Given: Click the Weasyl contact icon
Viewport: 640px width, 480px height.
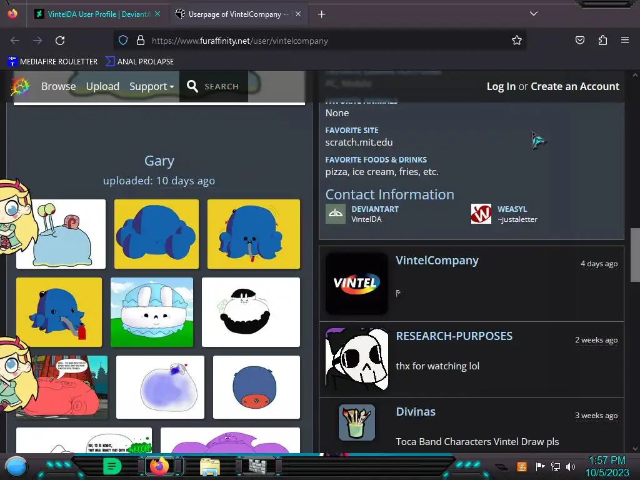Looking at the screenshot, I should click(x=481, y=214).
